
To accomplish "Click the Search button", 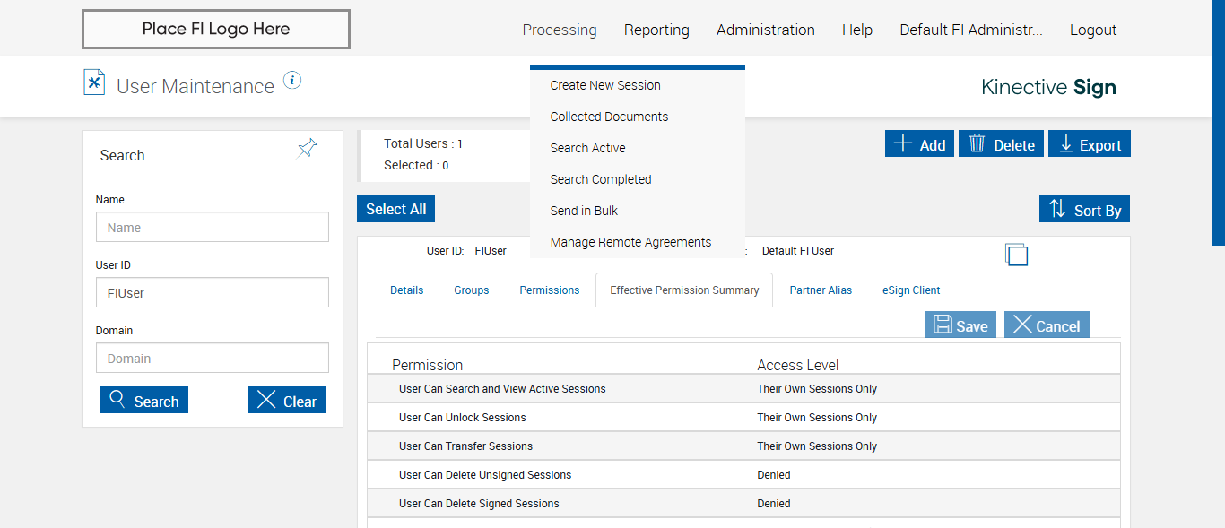I will 143,401.
